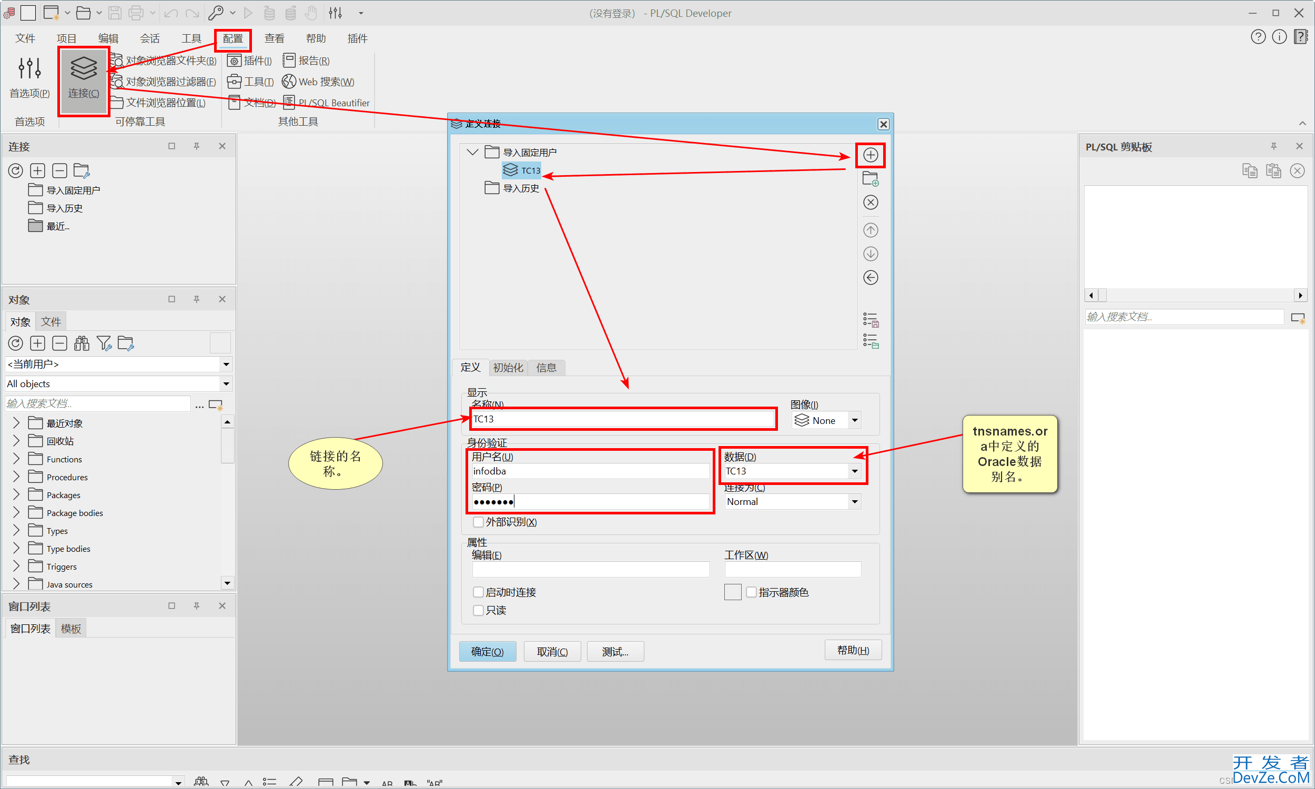This screenshot has width=1315, height=789.
Task: Click the 名称 name field containing TC13
Action: (622, 419)
